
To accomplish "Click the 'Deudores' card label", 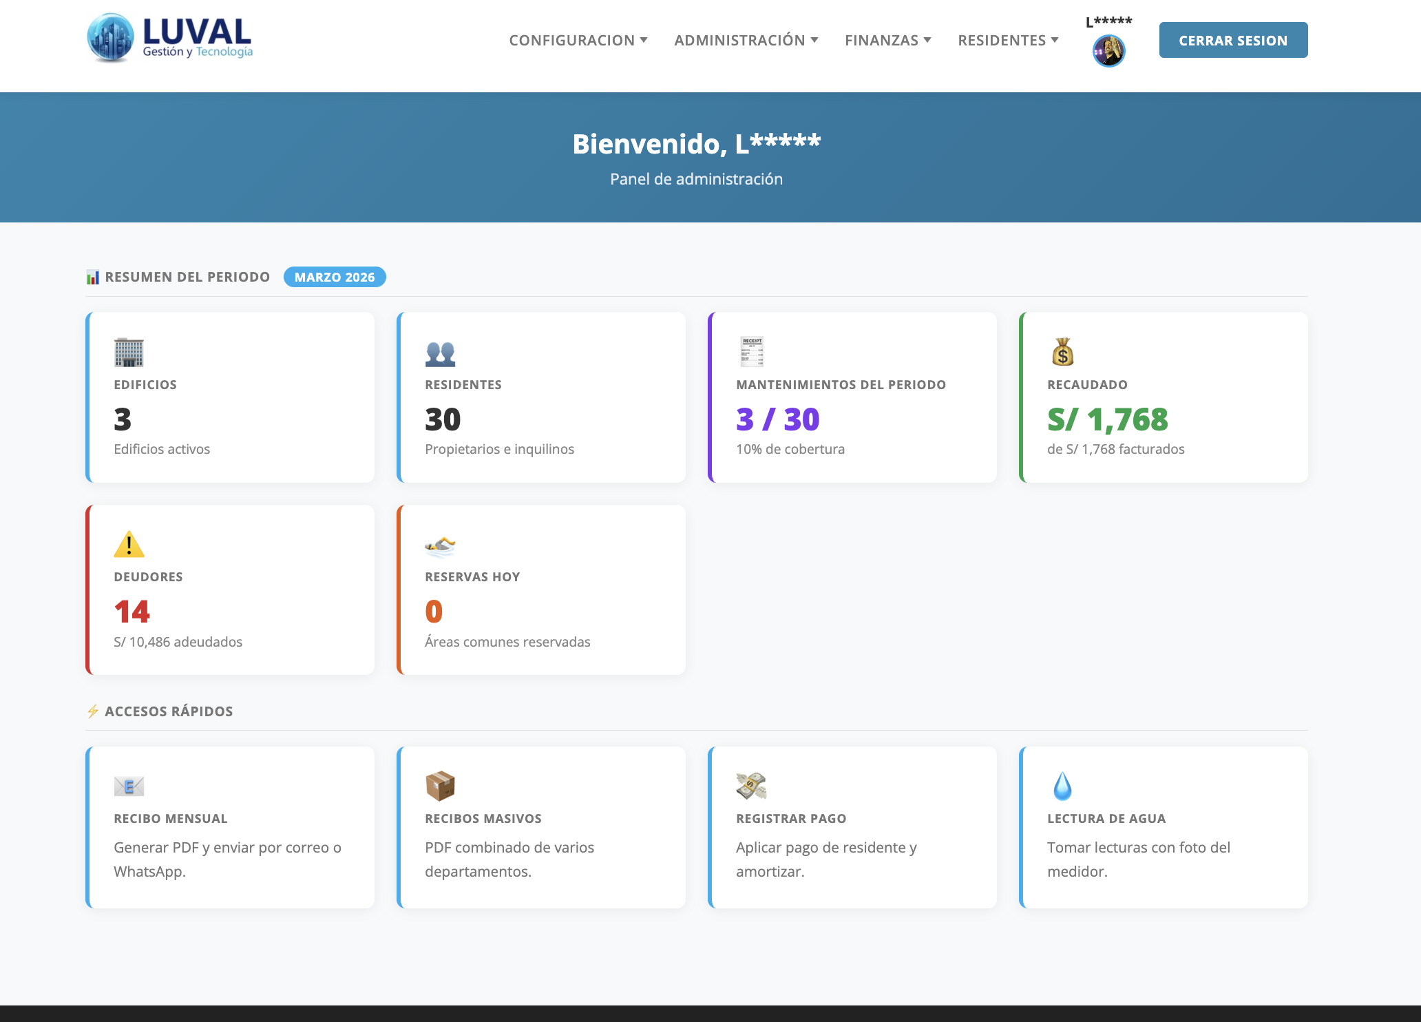I will coord(148,577).
